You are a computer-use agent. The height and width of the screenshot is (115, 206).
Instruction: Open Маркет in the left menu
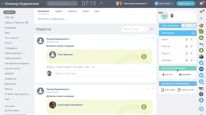[9, 89]
